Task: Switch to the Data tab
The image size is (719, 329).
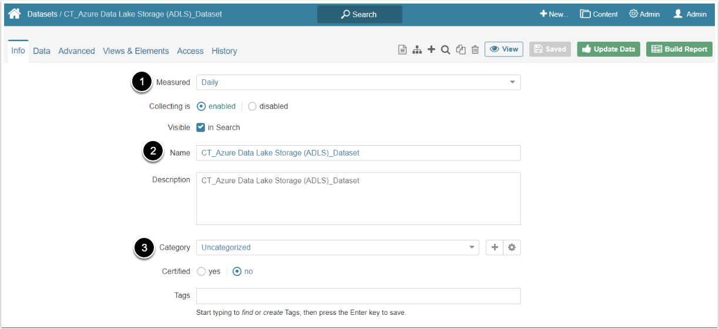Action: coord(42,51)
